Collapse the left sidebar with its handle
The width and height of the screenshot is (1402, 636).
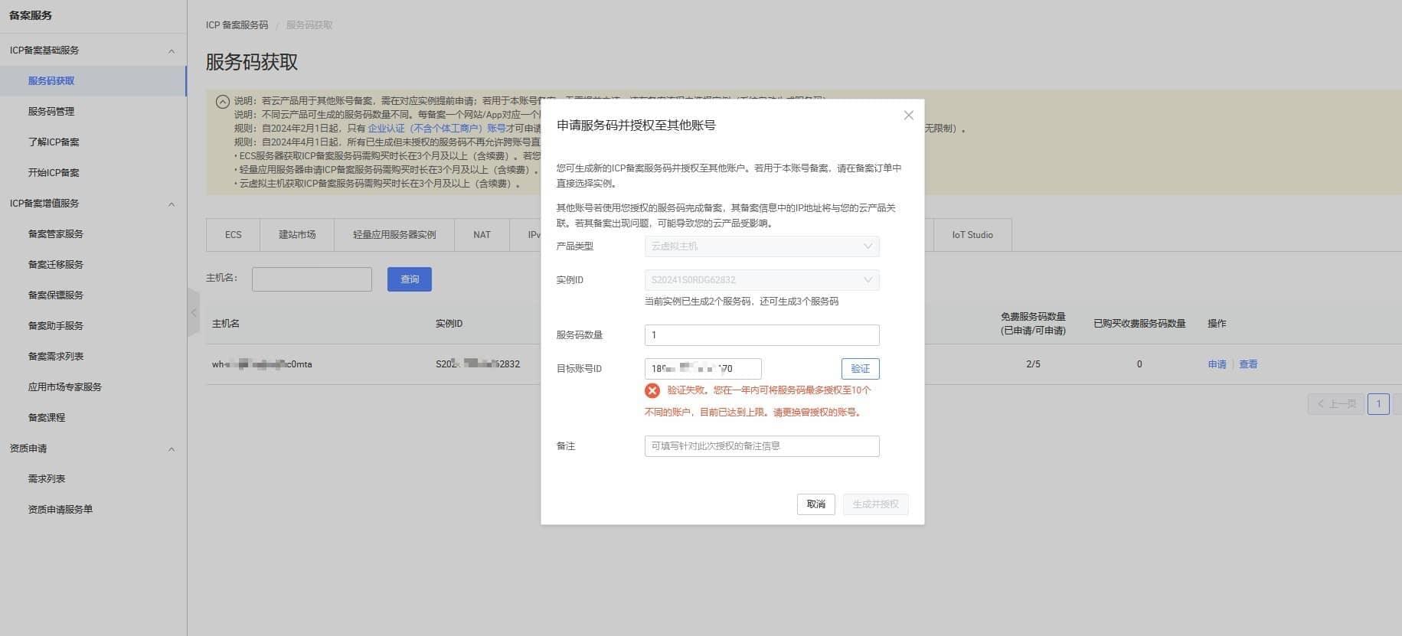pyautogui.click(x=194, y=312)
